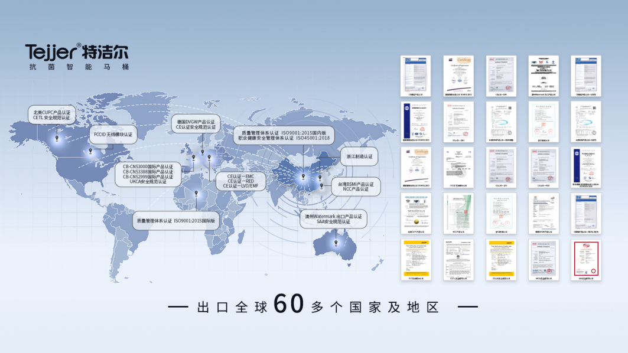Select the CB-CN53000国际产品认证 UKCA label box

pyautogui.click(x=148, y=174)
